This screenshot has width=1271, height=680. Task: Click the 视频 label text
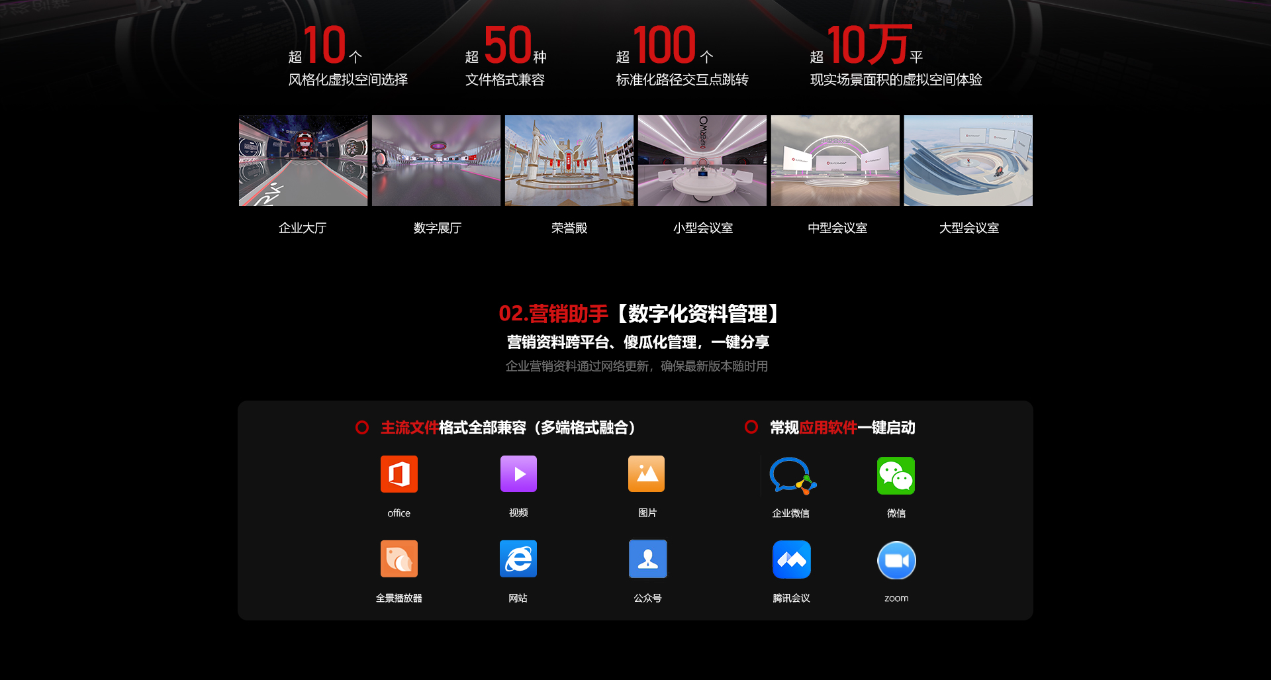[518, 512]
